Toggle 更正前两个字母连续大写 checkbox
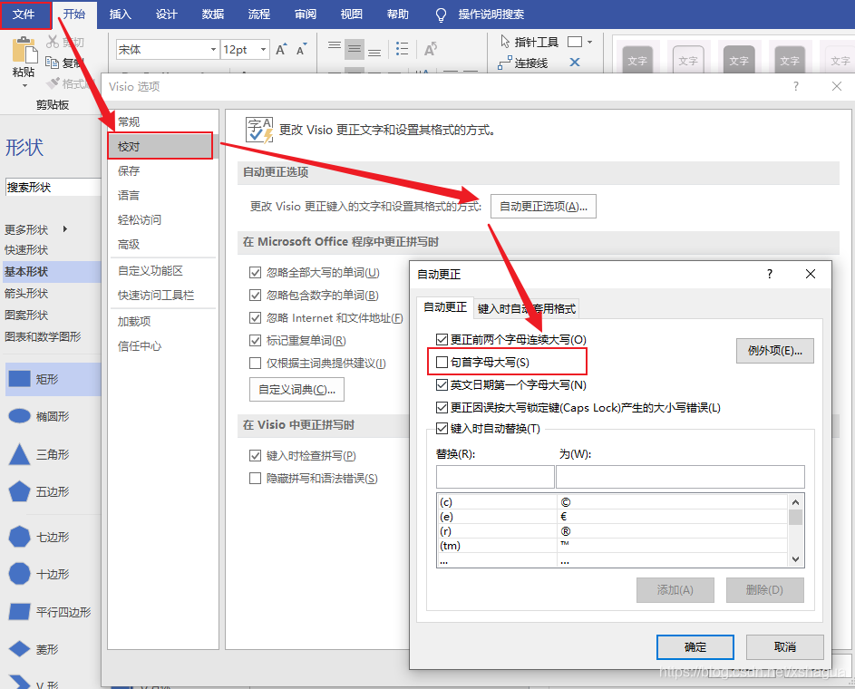 442,340
